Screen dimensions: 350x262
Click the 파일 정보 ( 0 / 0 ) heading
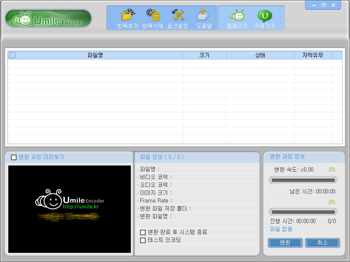click(x=162, y=157)
